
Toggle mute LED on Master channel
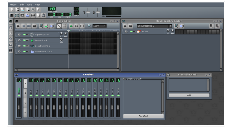click(19, 96)
